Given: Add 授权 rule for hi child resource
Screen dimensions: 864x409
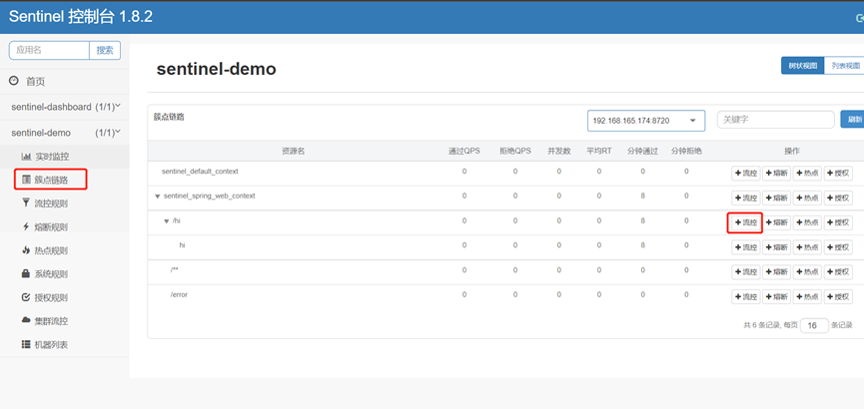Looking at the screenshot, I should [838, 247].
